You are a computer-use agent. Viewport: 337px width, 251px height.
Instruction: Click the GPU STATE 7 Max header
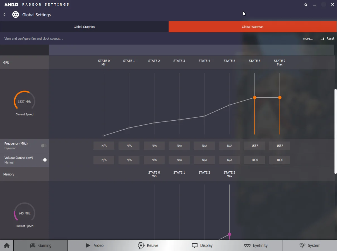[280, 62]
